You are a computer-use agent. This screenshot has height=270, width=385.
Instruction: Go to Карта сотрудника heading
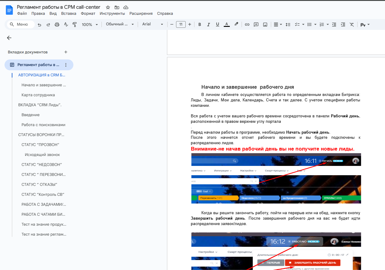38,95
